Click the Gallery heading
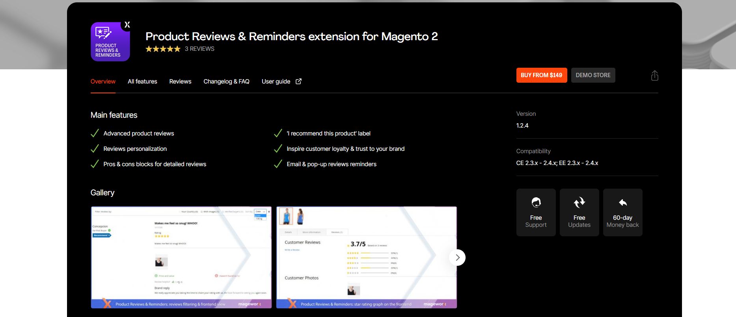Screen dimensions: 736x317 pos(102,193)
